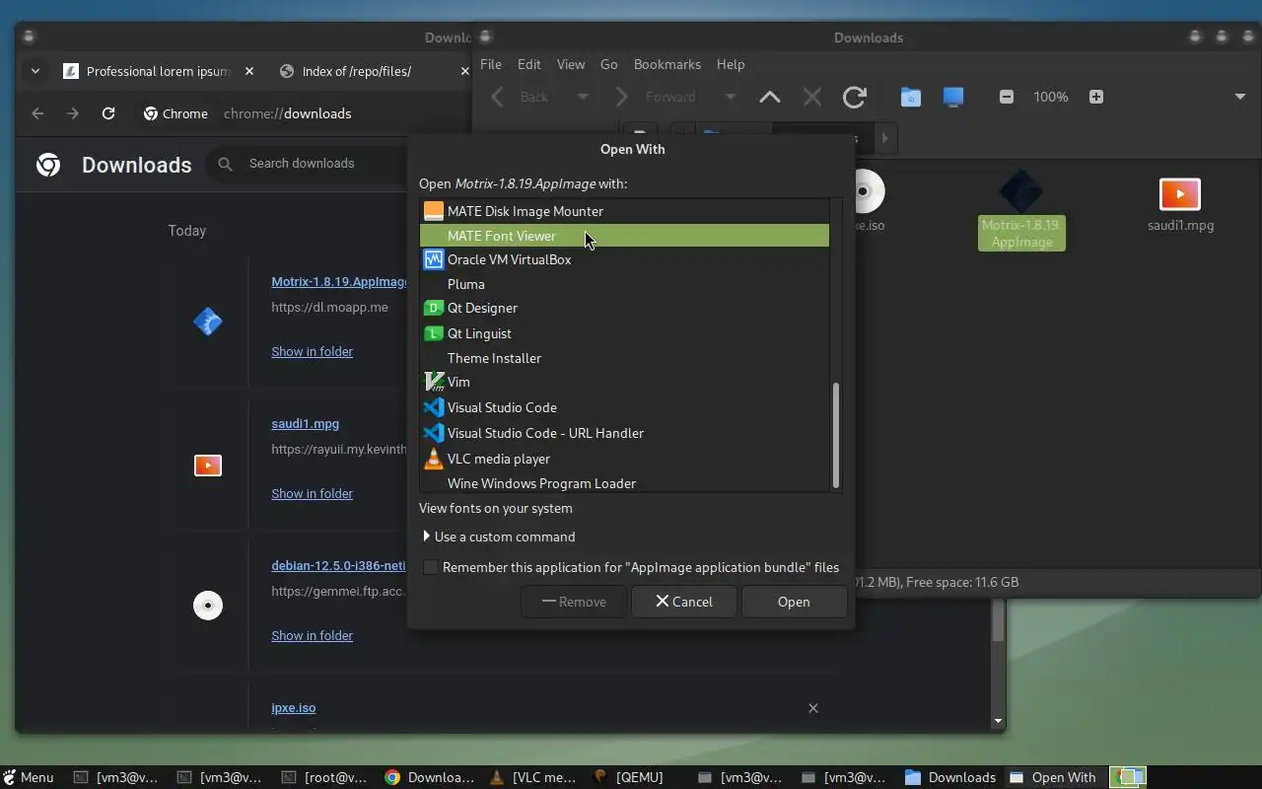
Task: Show saudi1.mpg in folder
Action: coord(312,493)
